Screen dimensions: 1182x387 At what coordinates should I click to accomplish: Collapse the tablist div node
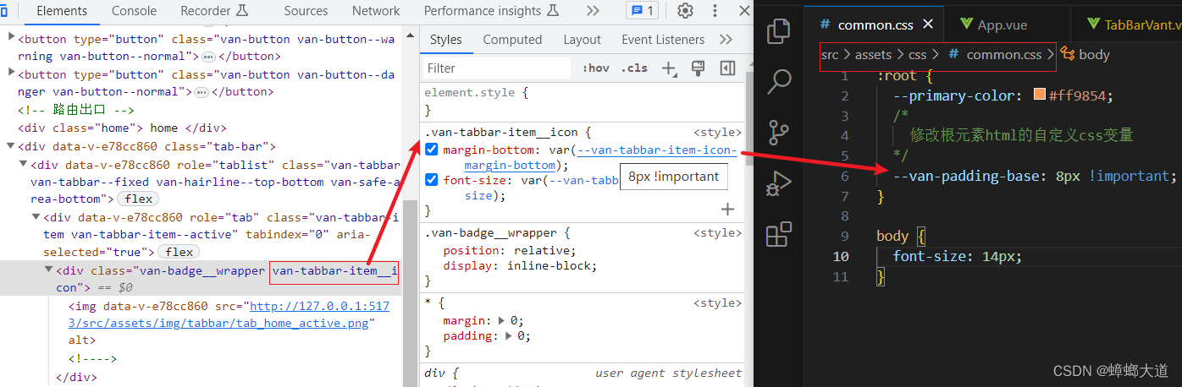coord(24,164)
